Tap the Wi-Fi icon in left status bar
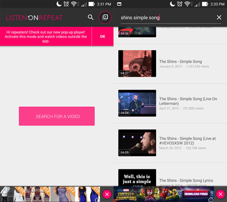227x202 pixels. click(x=74, y=4)
